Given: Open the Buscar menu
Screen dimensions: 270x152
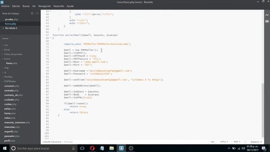Looking at the screenshot, I should pyautogui.click(x=26, y=6).
